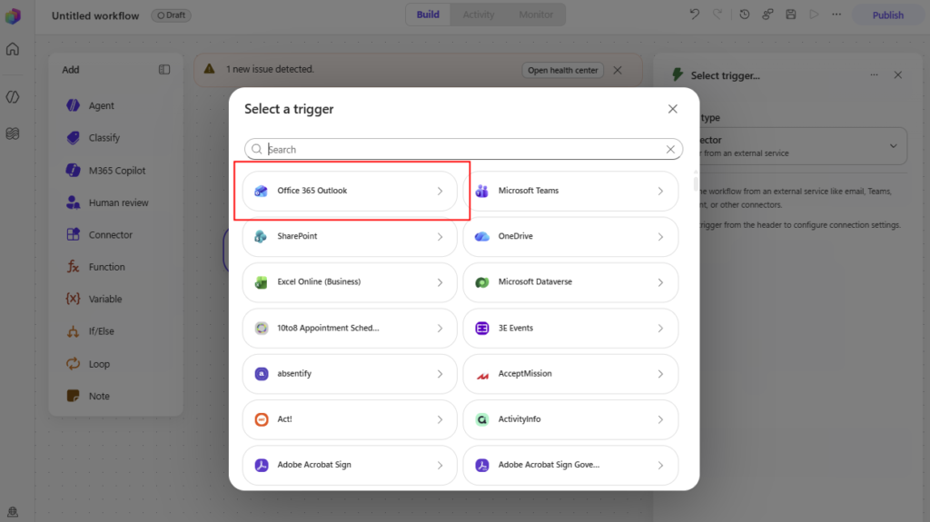Collapse the Add panel with panel icon
930x522 pixels.
tap(164, 69)
